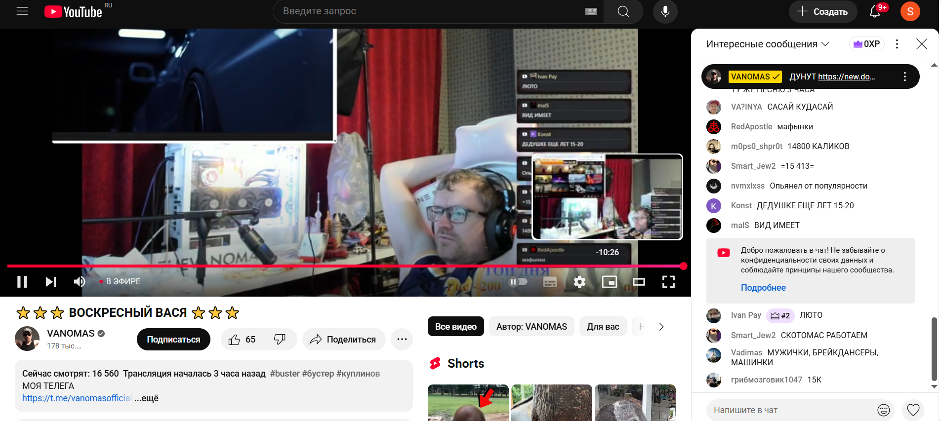Open the VANOMAS channel name link
Screen dimensions: 941x421
click(x=71, y=334)
